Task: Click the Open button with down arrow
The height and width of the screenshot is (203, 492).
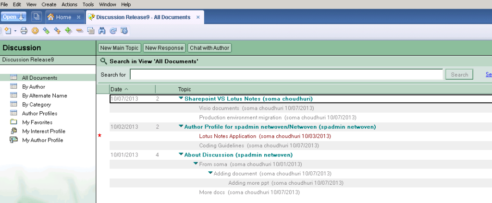Action: click(x=14, y=17)
